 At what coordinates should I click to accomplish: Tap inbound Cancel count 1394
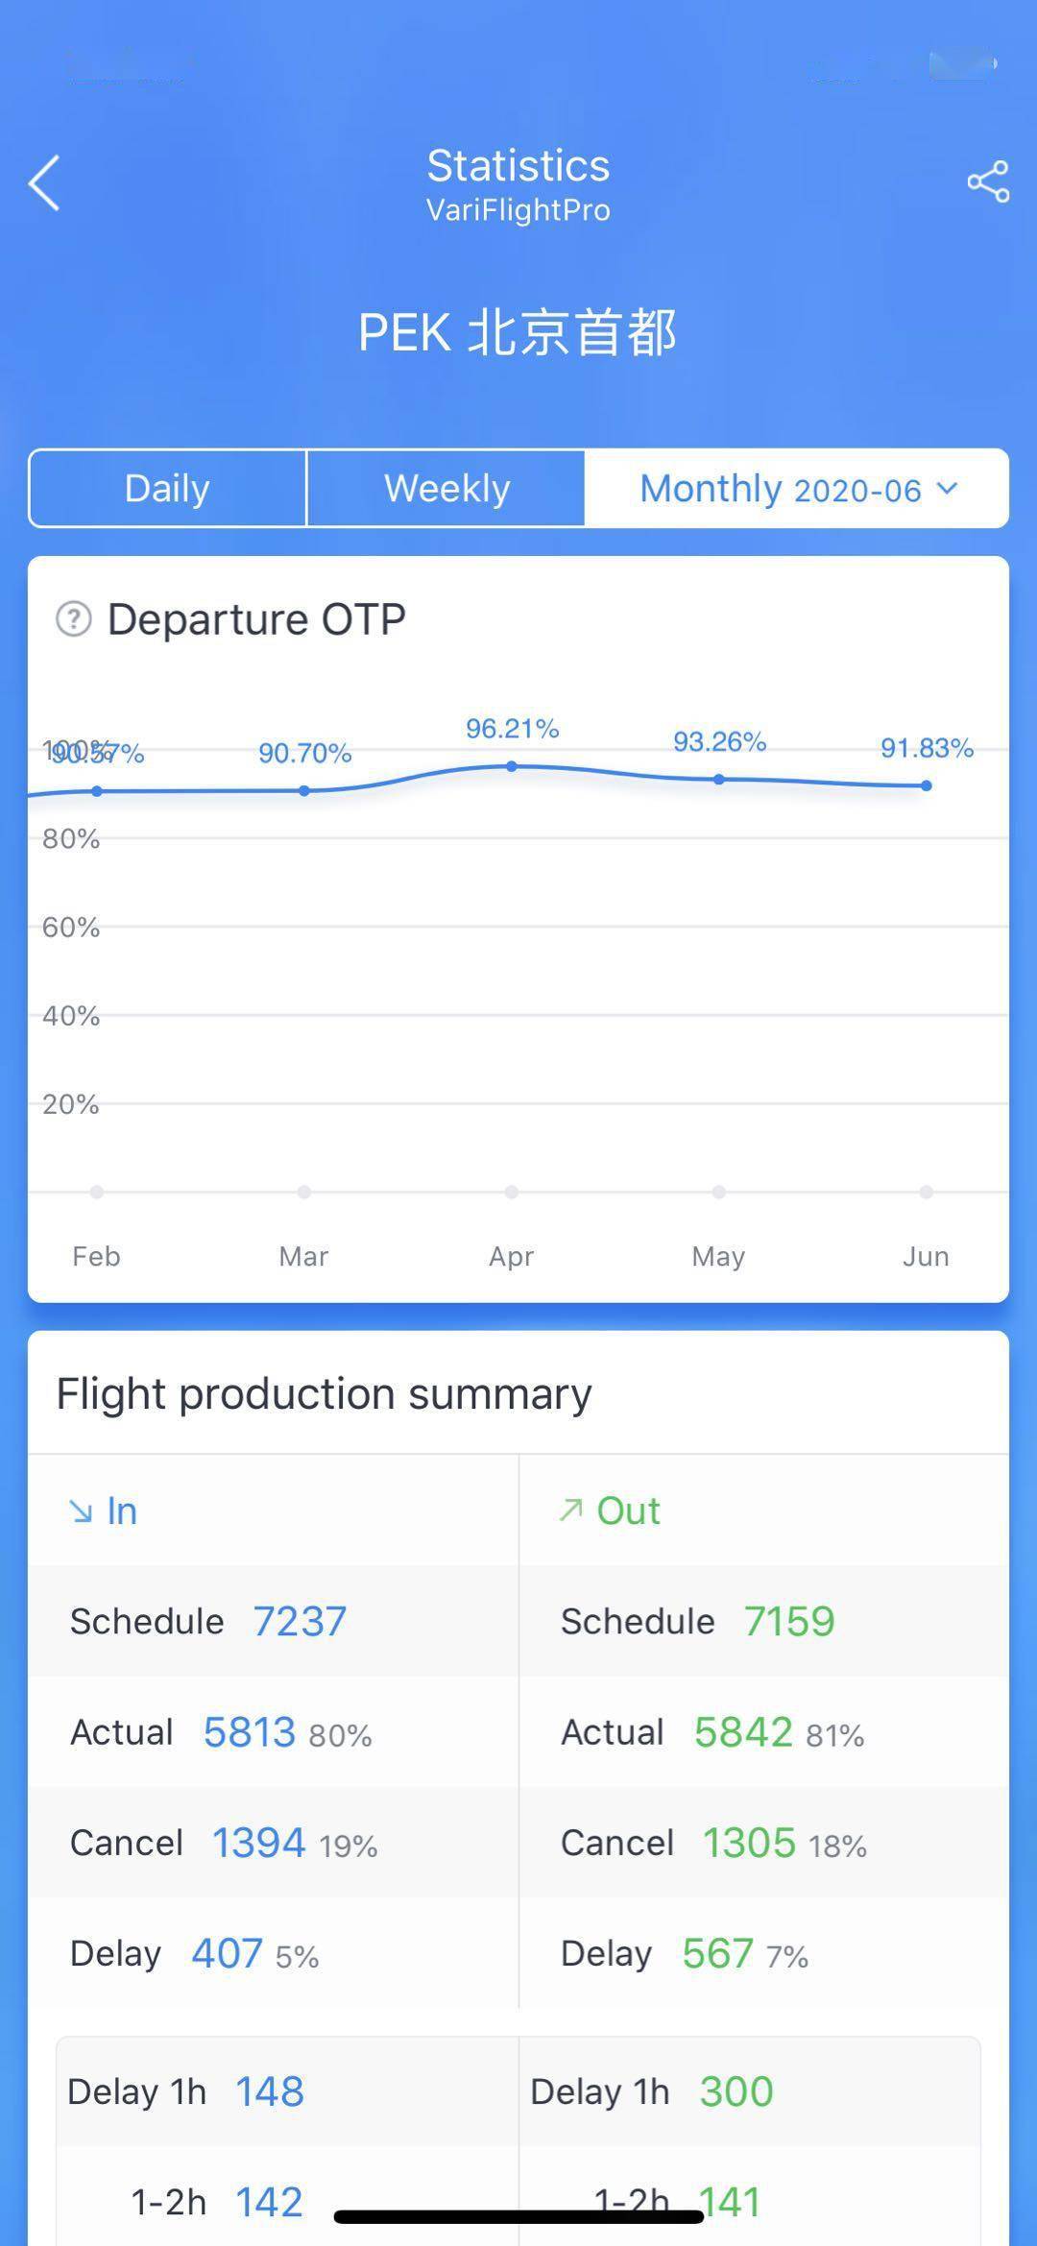point(258,1843)
